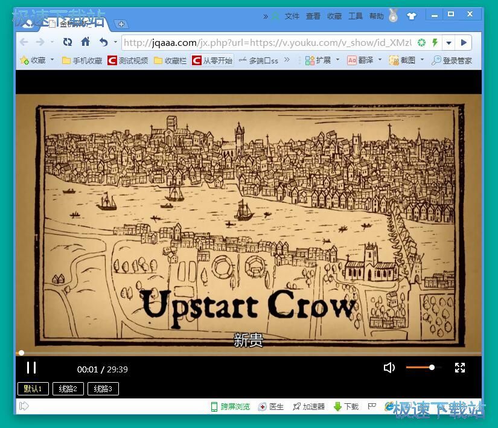The image size is (498, 428).
Task: Expand hidden menu items chevron in title bar
Action: (266, 16)
